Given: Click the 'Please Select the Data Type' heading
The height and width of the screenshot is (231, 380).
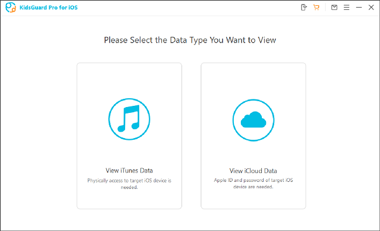Looking at the screenshot, I should [x=190, y=40].
